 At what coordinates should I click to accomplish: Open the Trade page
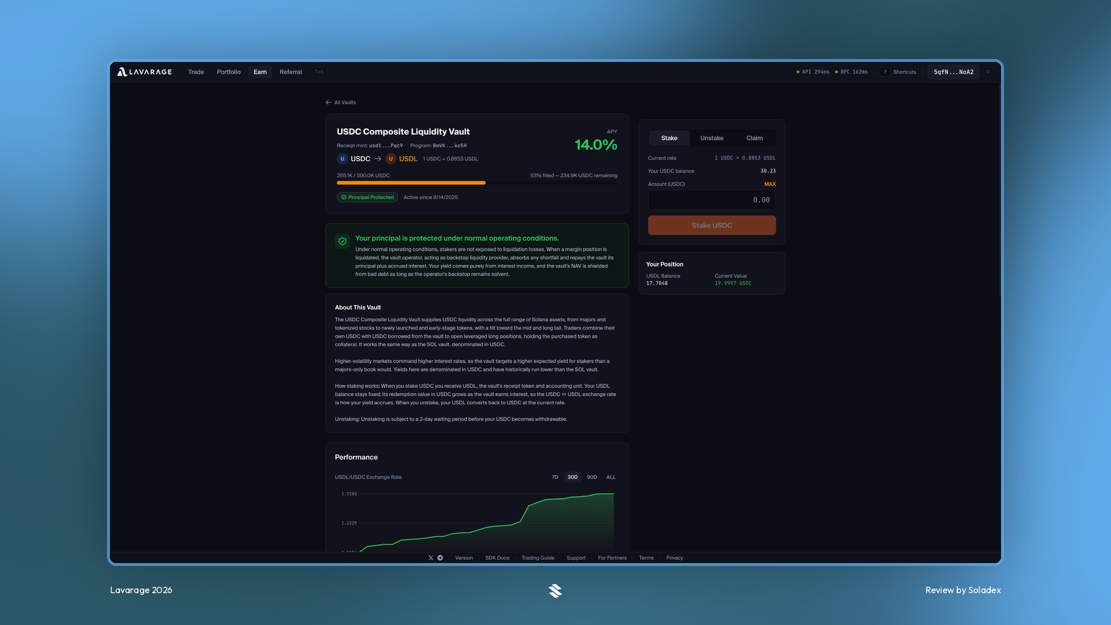coord(196,72)
